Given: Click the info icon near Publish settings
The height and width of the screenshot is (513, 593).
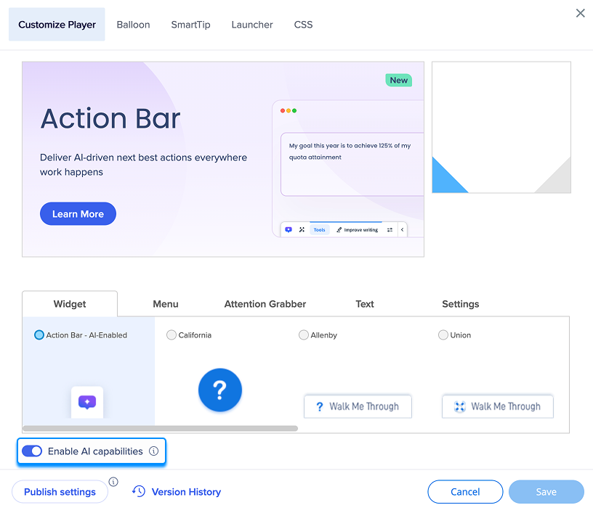Looking at the screenshot, I should coord(113,482).
